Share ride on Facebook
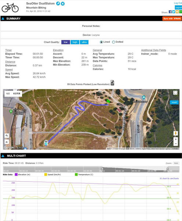Viewport: 182px width, 221px height. [170, 12]
